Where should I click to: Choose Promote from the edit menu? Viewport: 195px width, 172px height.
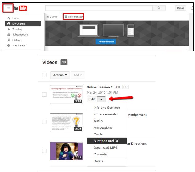click(107, 154)
